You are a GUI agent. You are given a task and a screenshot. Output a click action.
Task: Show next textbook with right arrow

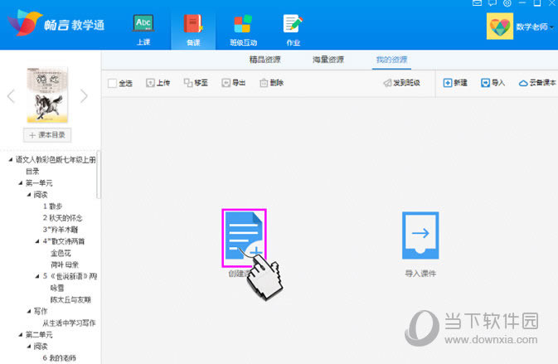84,96
